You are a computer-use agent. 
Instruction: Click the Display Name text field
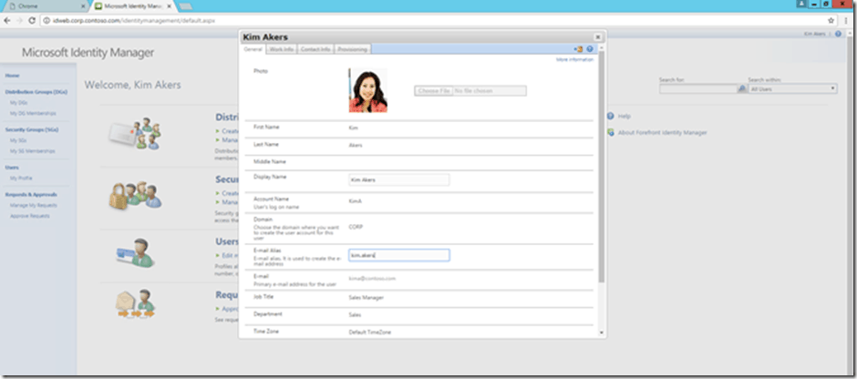398,179
